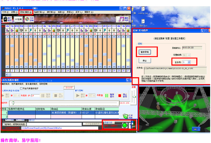This screenshot has height=143, width=211.
Task: Click channel 1 up arrow button
Action: click(8, 37)
